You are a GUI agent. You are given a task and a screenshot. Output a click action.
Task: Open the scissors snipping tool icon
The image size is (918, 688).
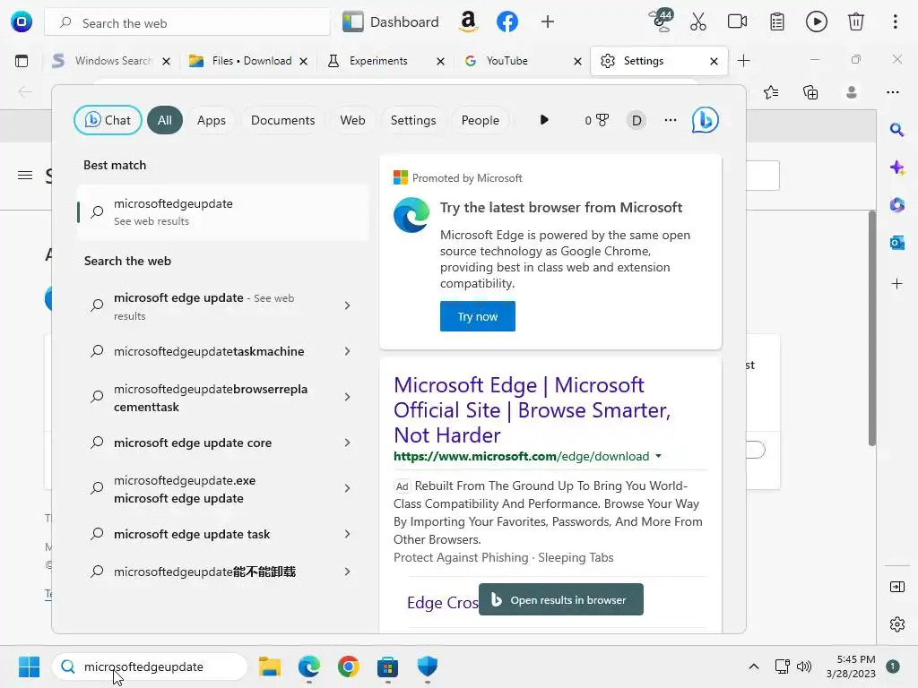pos(697,21)
